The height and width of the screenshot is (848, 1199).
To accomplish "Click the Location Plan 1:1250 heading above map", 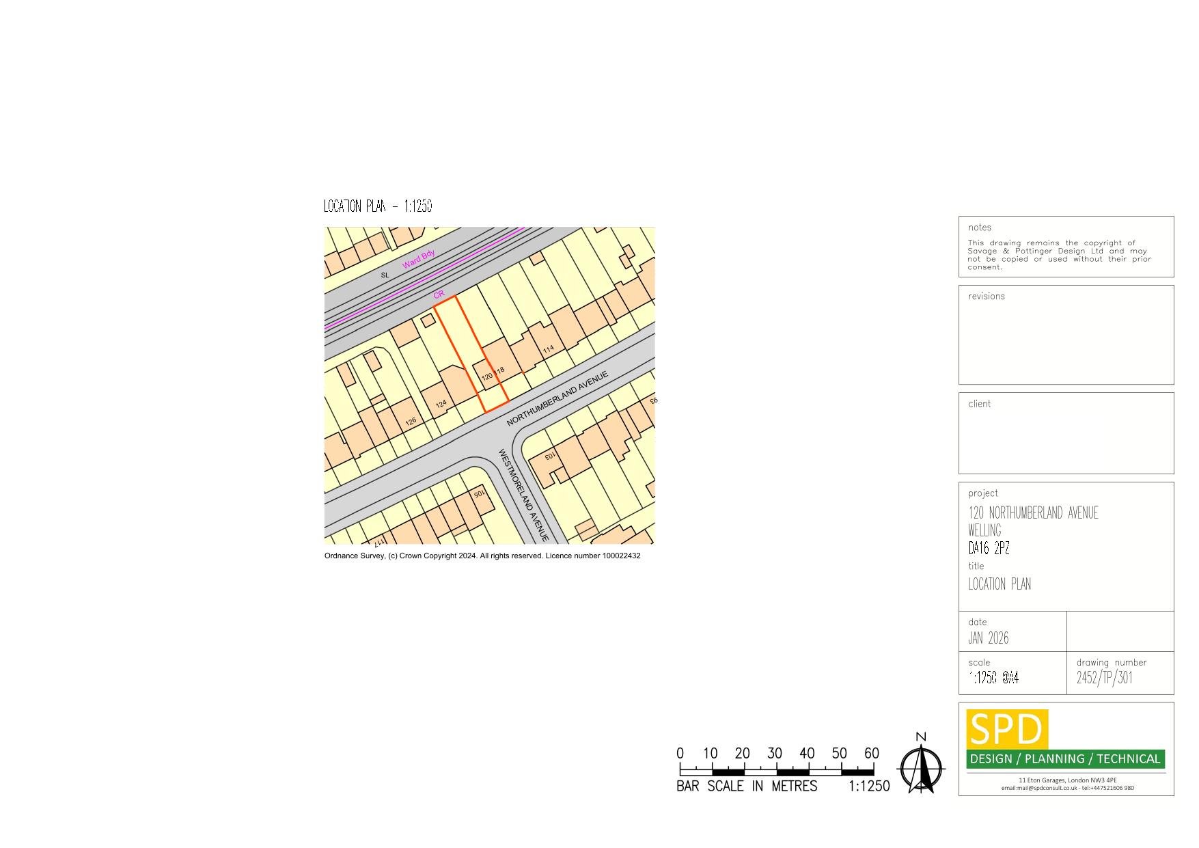I will click(378, 206).
